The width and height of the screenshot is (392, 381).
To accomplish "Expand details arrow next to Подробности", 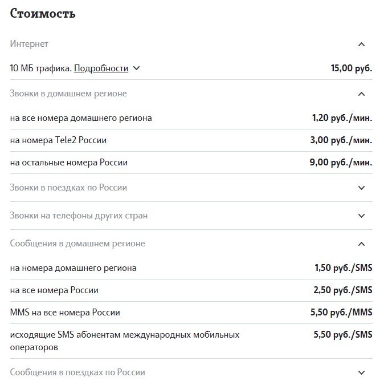I will (136, 68).
